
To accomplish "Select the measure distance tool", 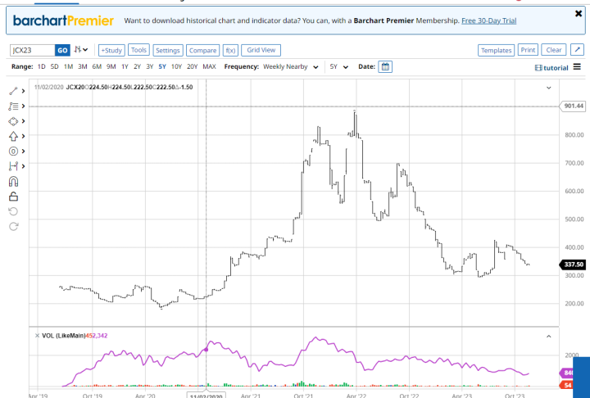I will point(13,166).
